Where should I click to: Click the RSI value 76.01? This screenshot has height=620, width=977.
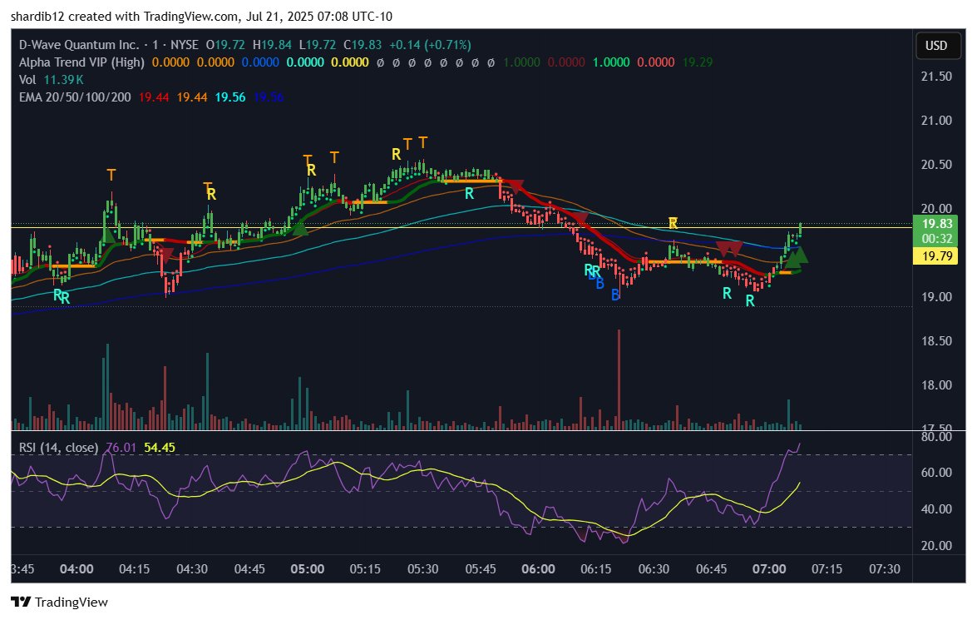[121, 448]
